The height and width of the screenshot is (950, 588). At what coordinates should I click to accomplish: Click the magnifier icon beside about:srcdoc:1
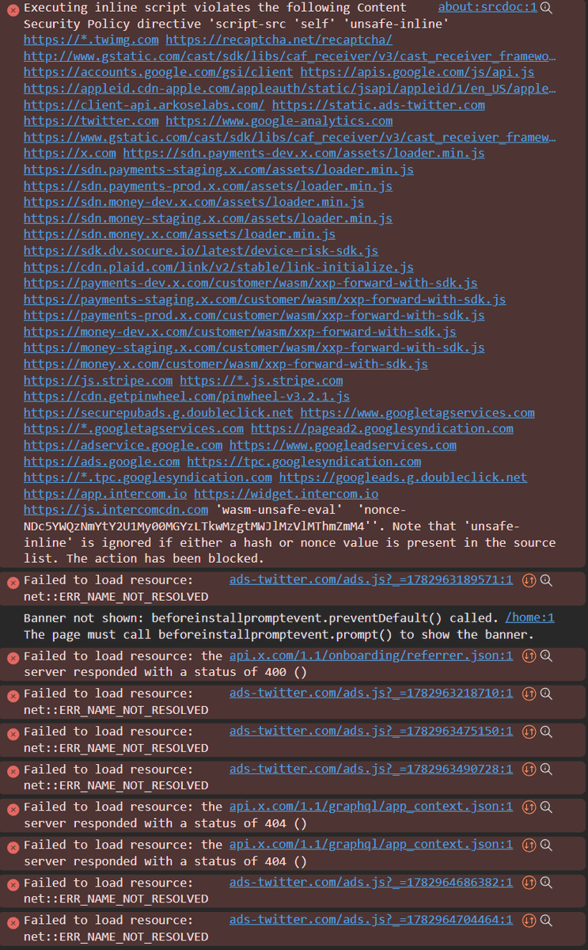546,7
